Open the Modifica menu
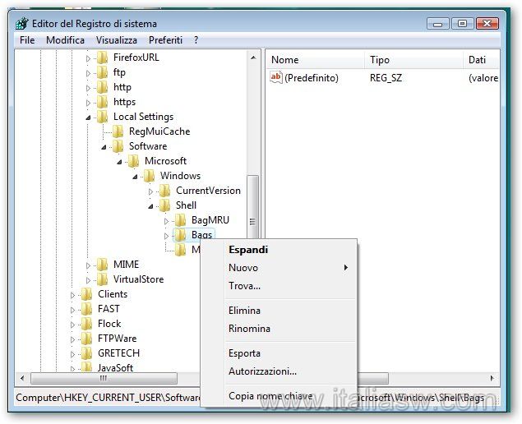522x424 pixels. 65,39
